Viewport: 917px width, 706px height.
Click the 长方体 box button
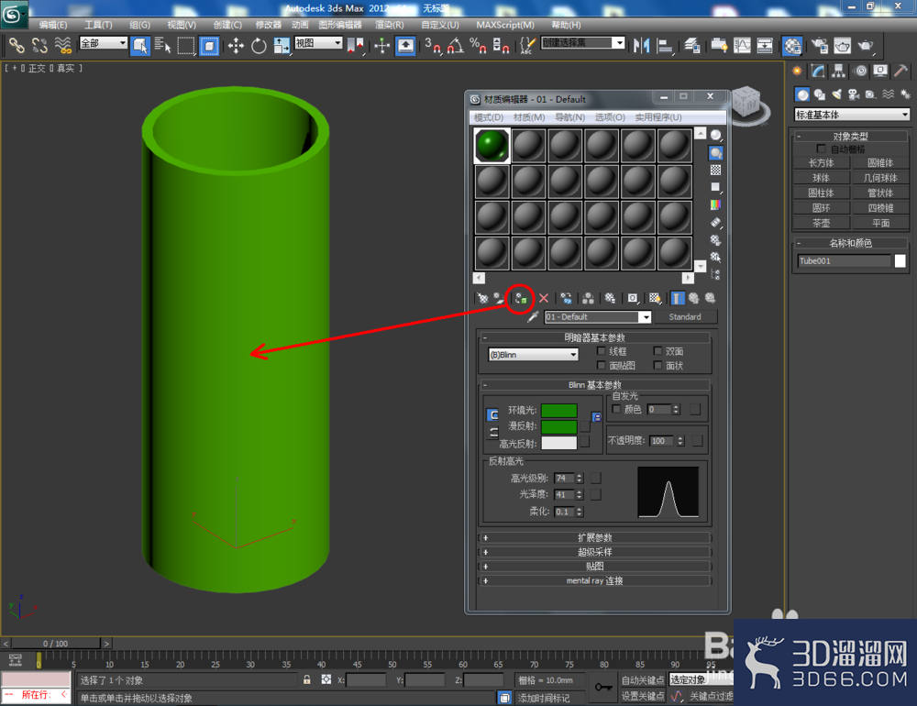pos(821,162)
